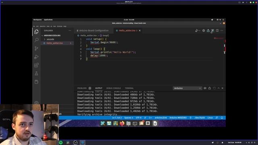The image size is (258, 145).
Task: Open the Terminal in the inner dock
Action: coord(135,123)
